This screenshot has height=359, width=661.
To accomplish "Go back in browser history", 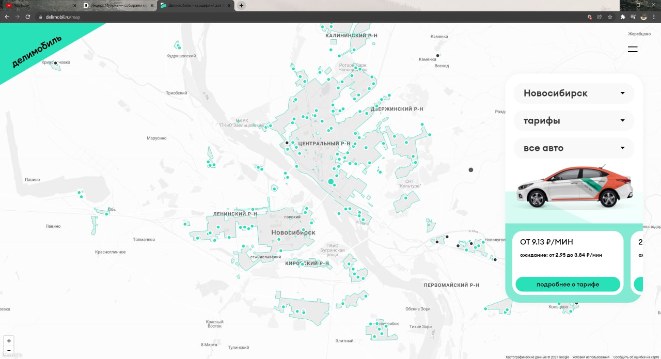I will tap(7, 17).
